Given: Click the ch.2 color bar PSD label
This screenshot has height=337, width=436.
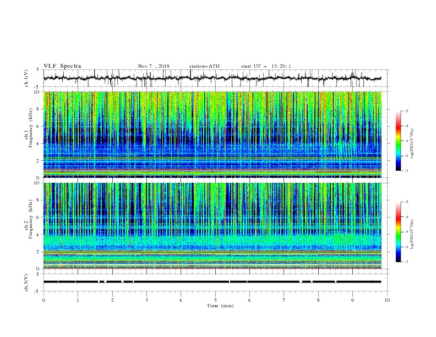Looking at the screenshot, I should click(x=412, y=235).
